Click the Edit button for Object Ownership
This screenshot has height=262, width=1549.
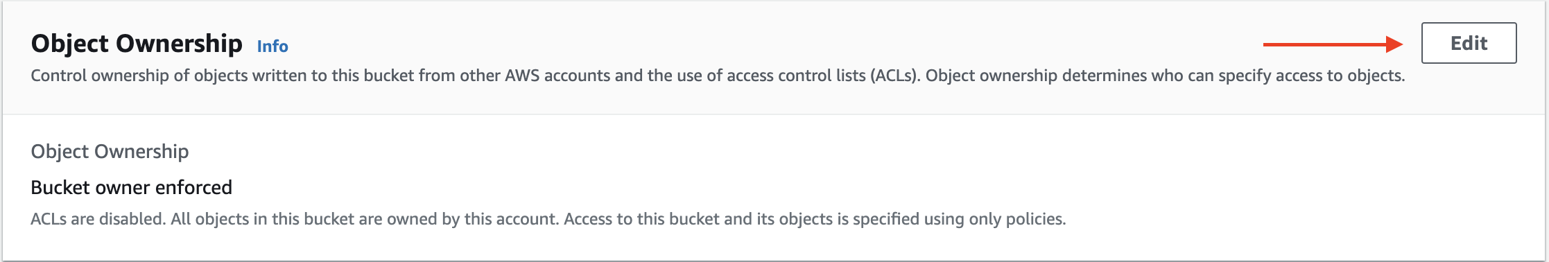click(1469, 43)
